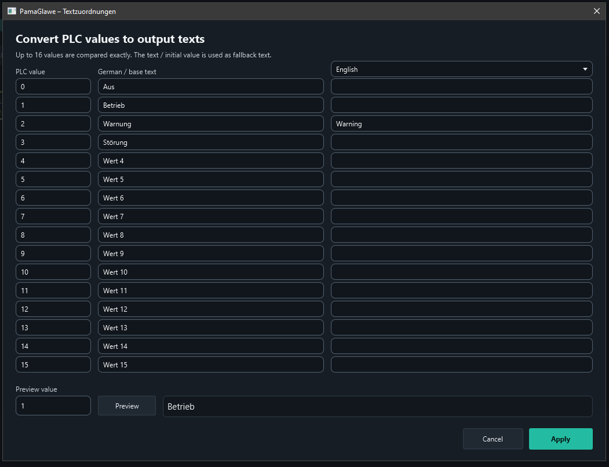Close the Textzuordnungen dialog window
Image resolution: width=609 pixels, height=467 pixels.
click(x=597, y=11)
